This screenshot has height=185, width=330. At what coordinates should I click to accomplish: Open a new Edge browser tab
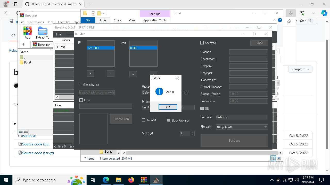click(90, 4)
